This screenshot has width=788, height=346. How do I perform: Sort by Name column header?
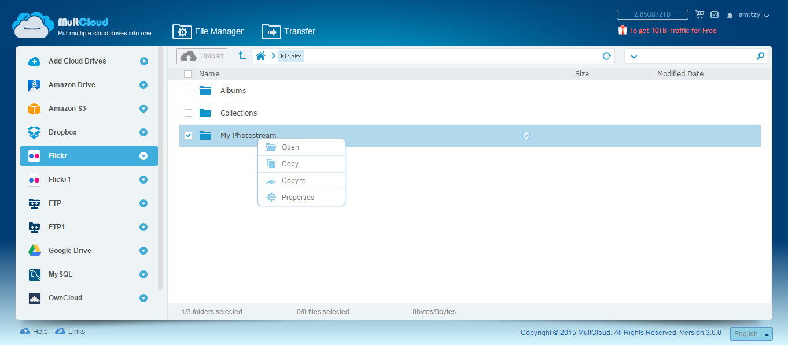[x=209, y=74]
